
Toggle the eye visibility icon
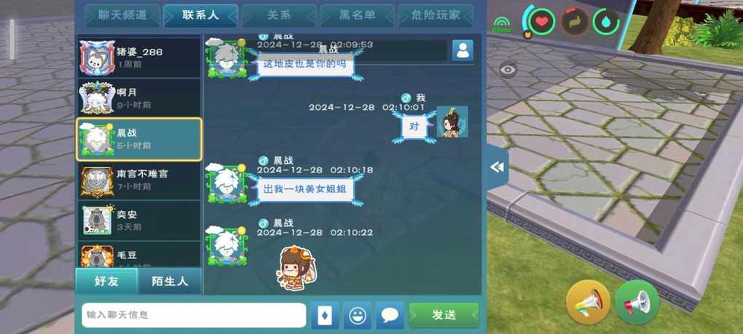coord(508,70)
